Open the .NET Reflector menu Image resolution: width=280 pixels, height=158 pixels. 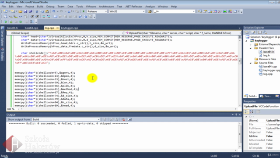(133, 7)
